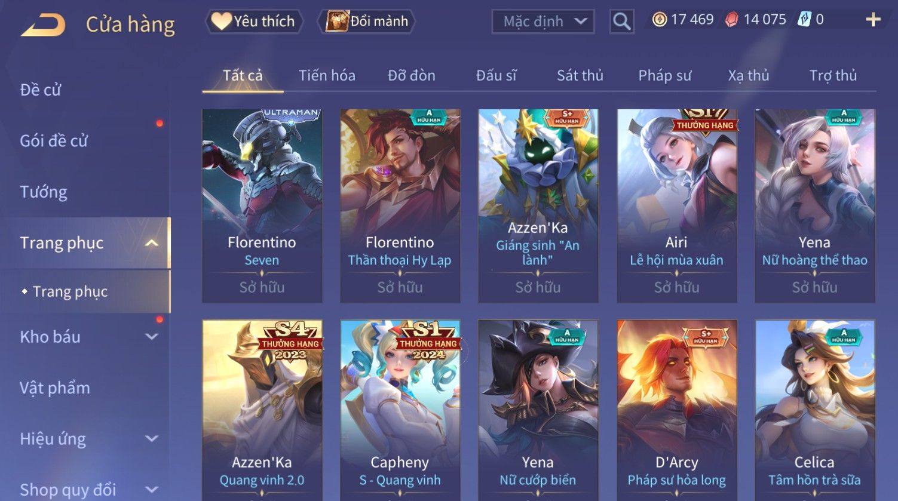
Task: Click the back arrow icon
Action: (x=44, y=25)
